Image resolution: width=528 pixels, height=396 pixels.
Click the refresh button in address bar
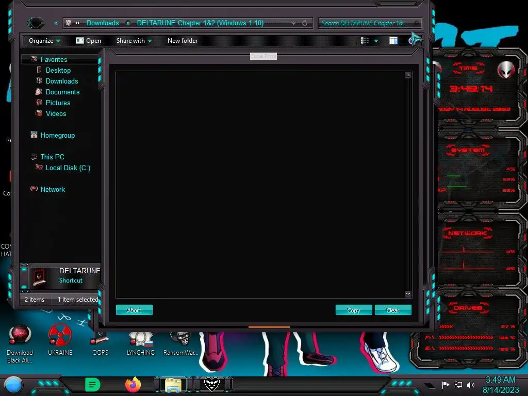pyautogui.click(x=305, y=23)
